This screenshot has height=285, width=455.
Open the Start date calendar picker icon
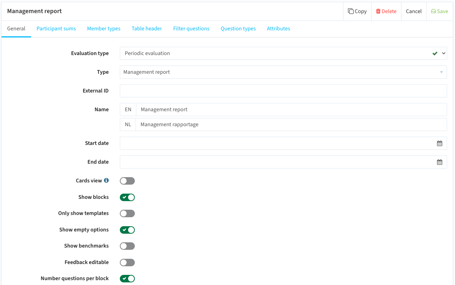click(x=440, y=143)
